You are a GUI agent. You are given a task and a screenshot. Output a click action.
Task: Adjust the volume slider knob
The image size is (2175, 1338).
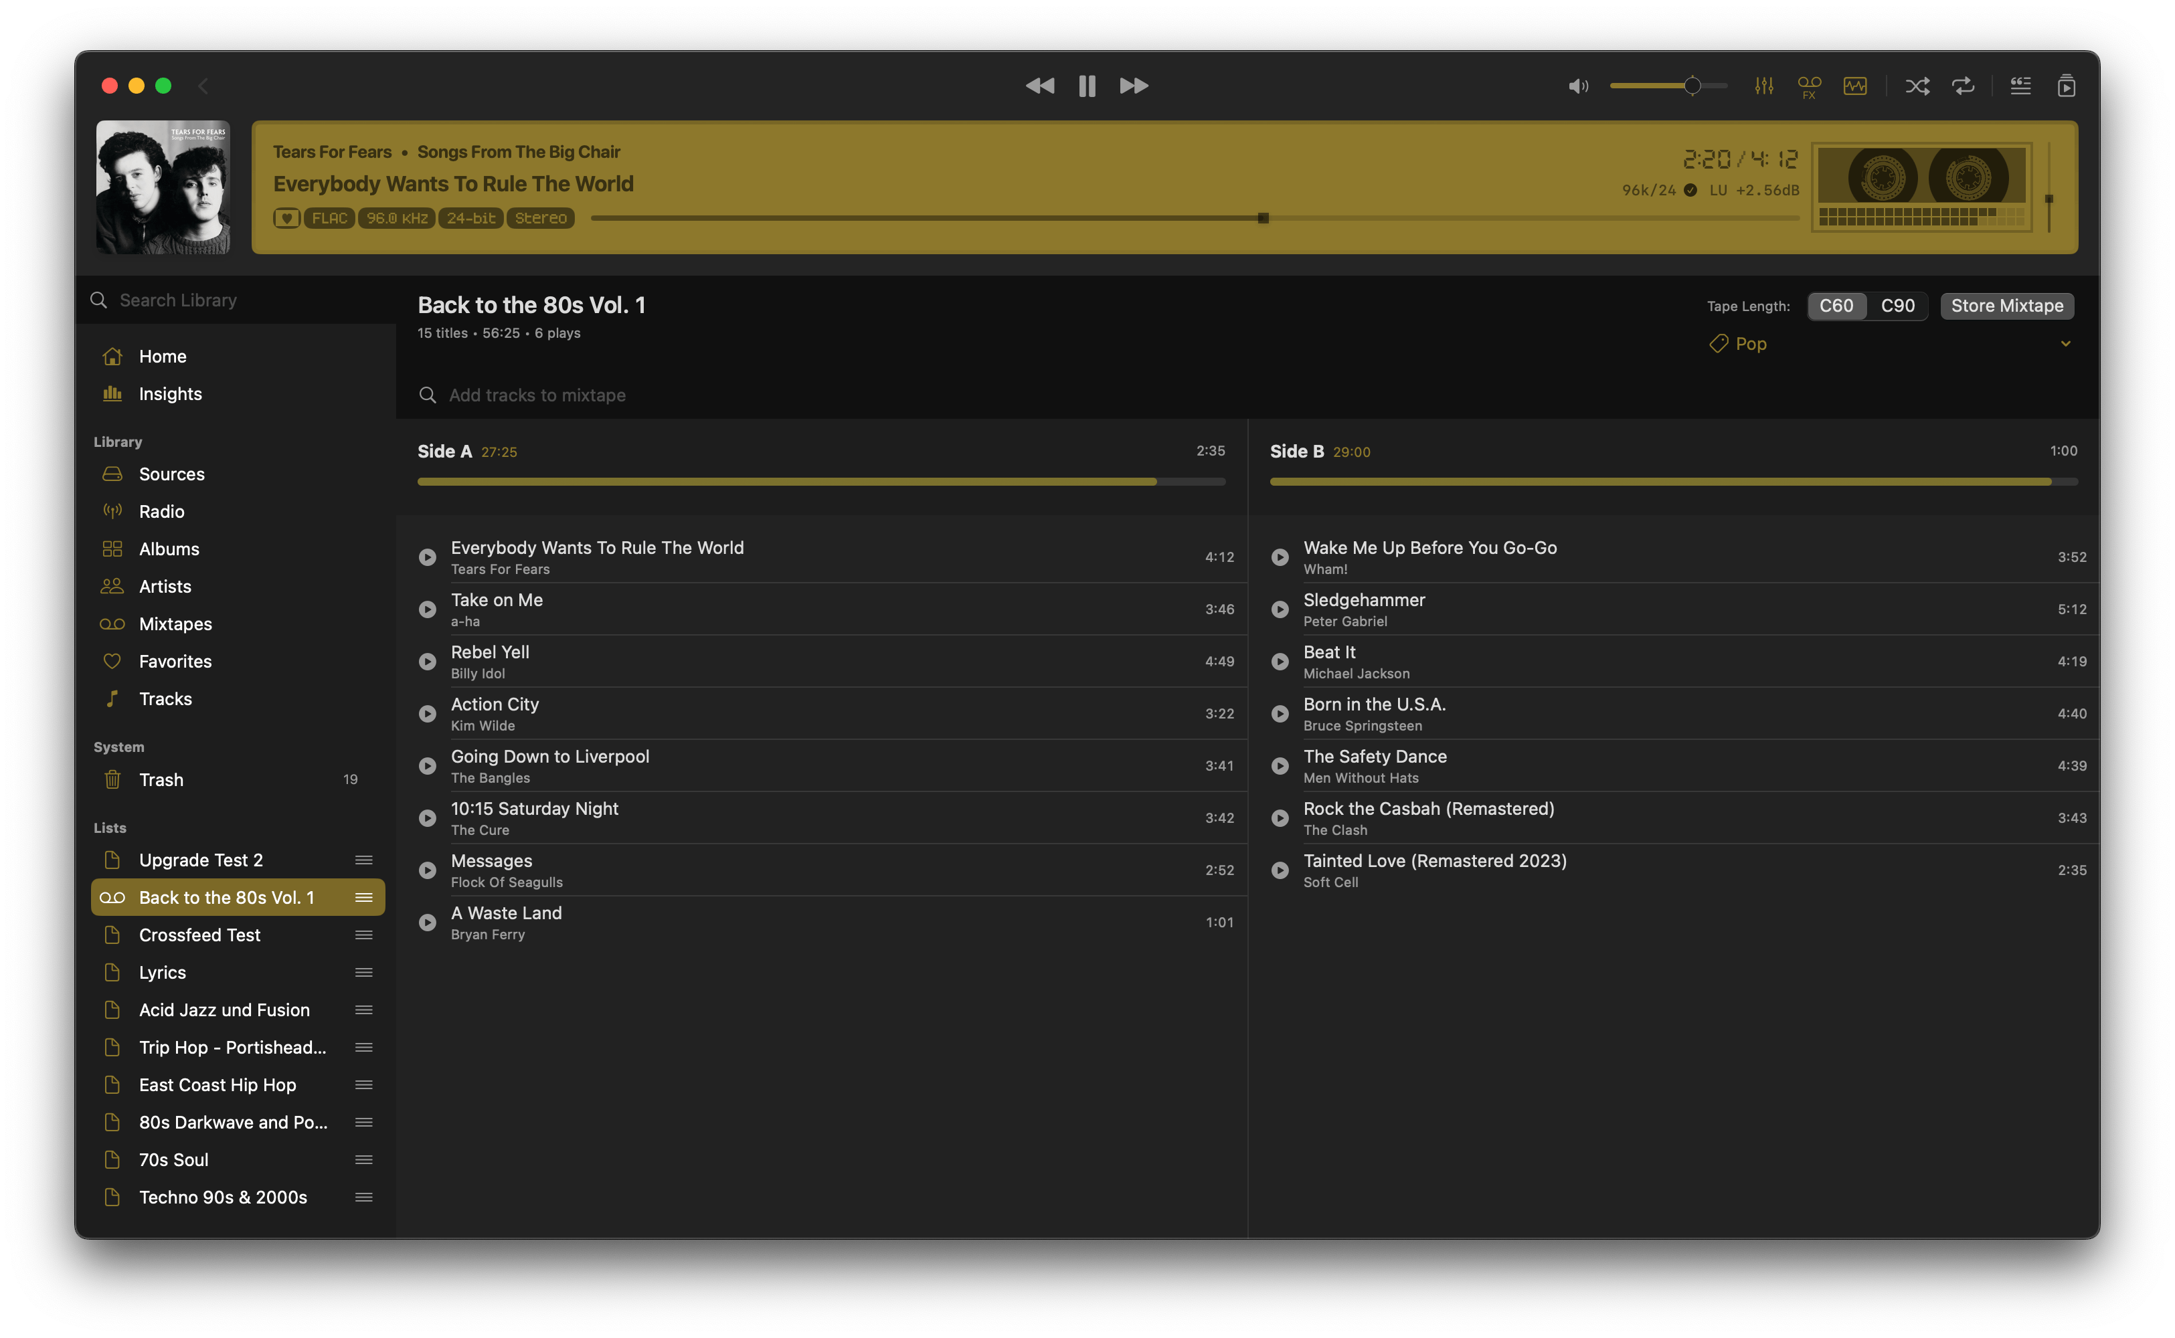1692,86
